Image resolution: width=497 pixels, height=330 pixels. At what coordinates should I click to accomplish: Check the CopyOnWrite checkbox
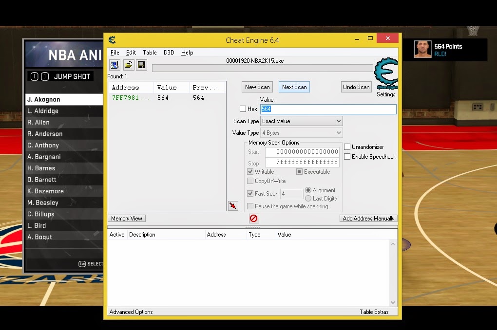250,181
